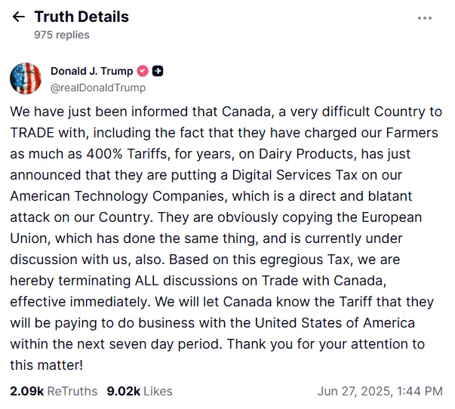Open Donald J. Trump's profile avatar
455x409 pixels.
pos(26,78)
